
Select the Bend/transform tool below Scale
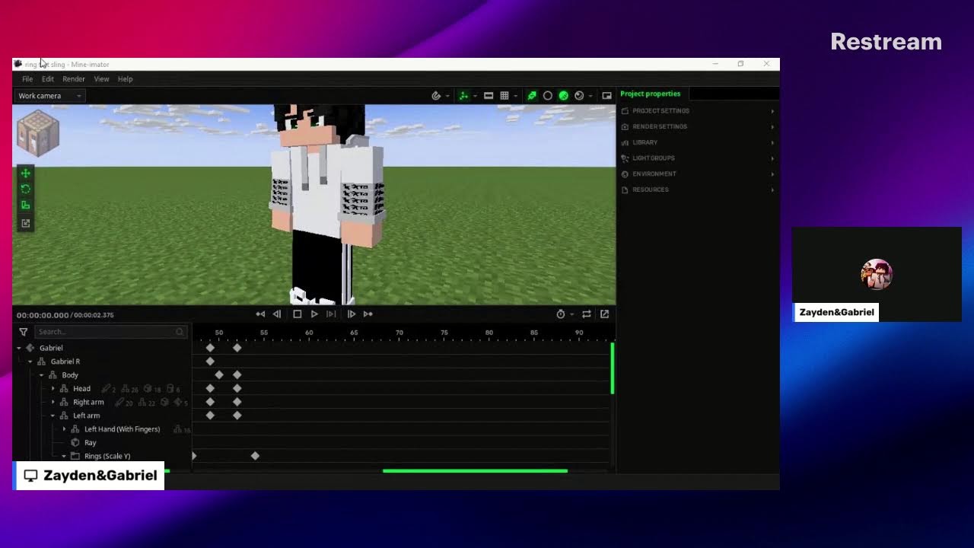(25, 223)
